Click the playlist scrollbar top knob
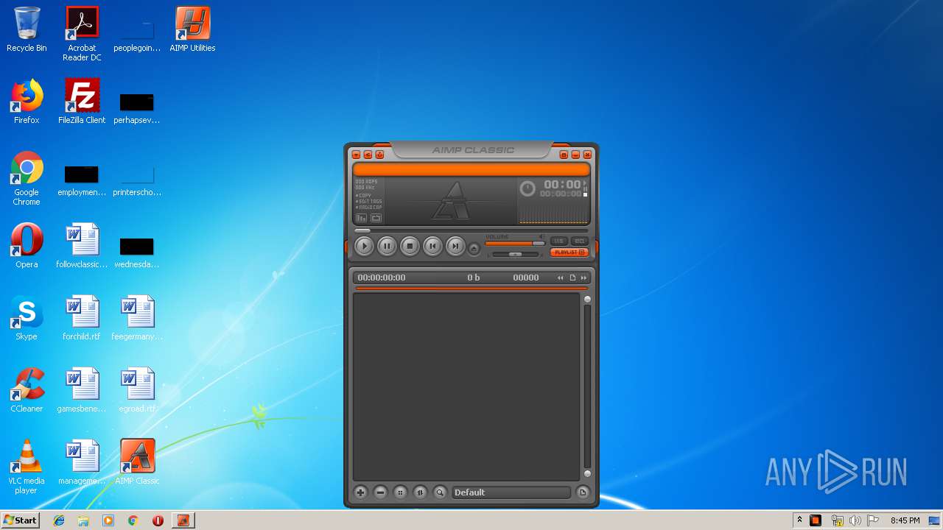Viewport: 943px width, 530px height. click(587, 299)
